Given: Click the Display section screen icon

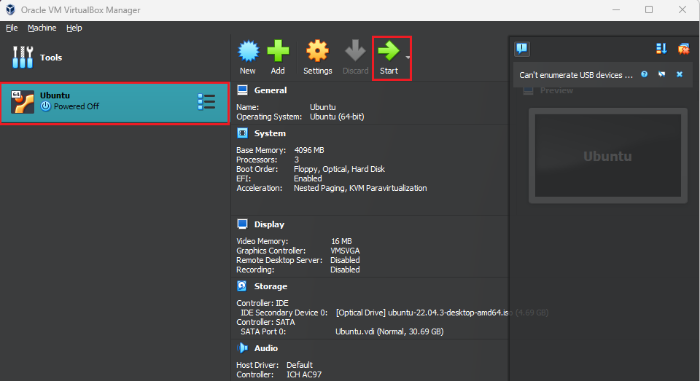Looking at the screenshot, I should [x=242, y=224].
